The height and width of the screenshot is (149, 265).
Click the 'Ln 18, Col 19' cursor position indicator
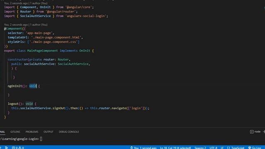pos(176,148)
